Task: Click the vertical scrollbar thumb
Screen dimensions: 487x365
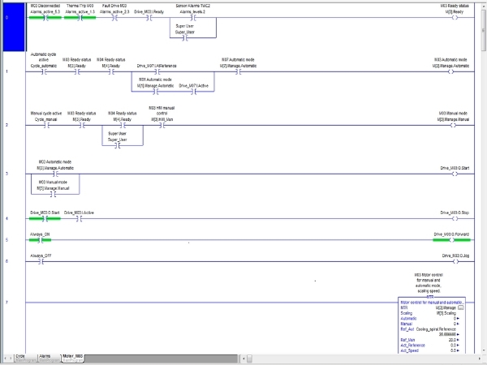Action: coord(484,31)
